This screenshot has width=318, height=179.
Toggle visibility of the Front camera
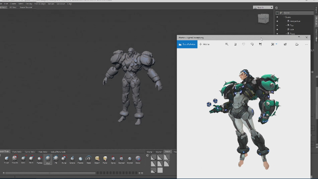(277, 34)
